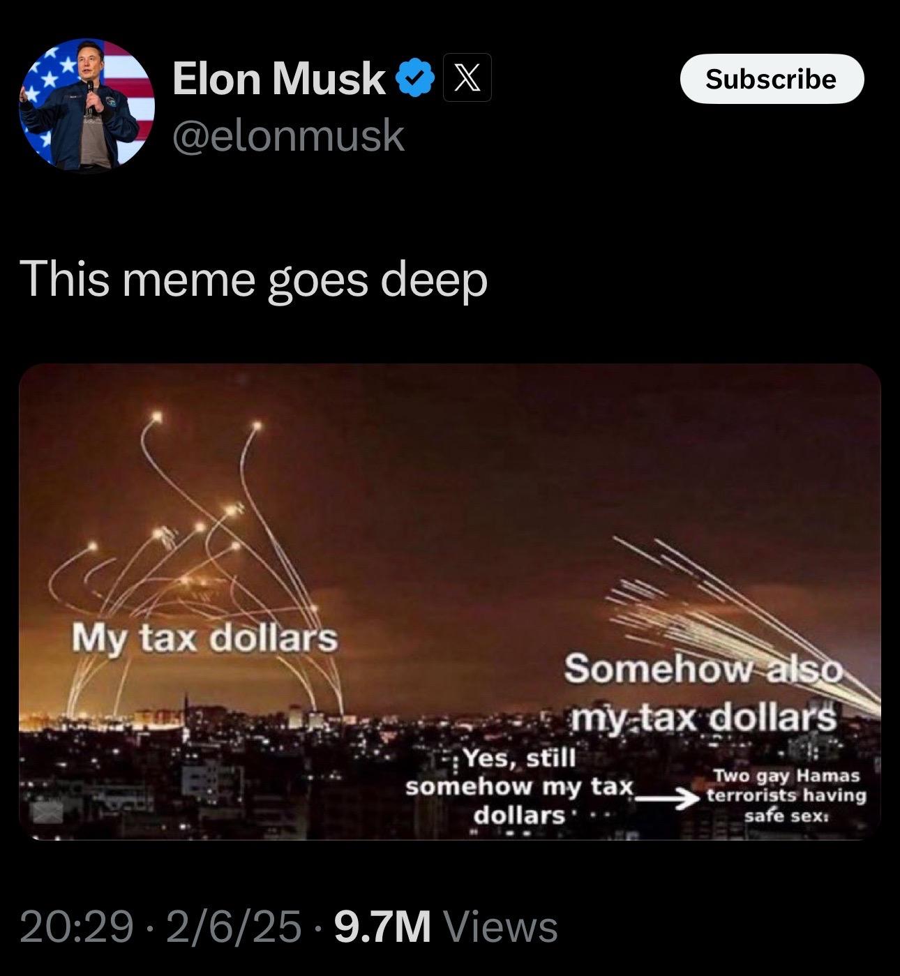Click the "My tax dollars" caption in the meme
This screenshot has width=900, height=976.
(x=205, y=637)
